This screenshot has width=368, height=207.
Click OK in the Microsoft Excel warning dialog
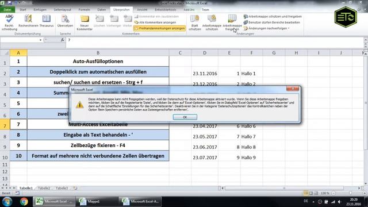pos(185,117)
